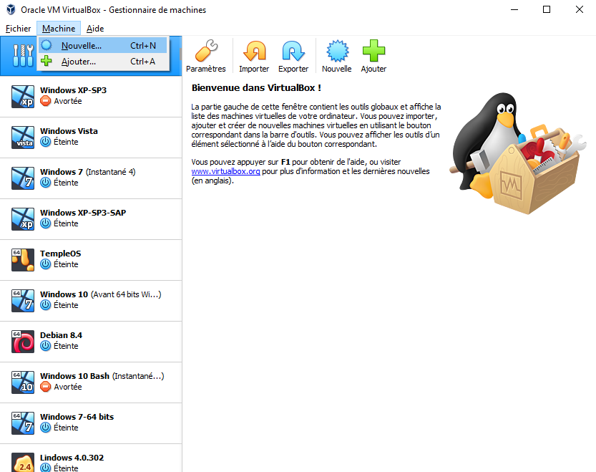Screen dimensions: 596x472
Task: Click the Éteinte power icon of Windows 10 Avant
Action: coord(46,305)
